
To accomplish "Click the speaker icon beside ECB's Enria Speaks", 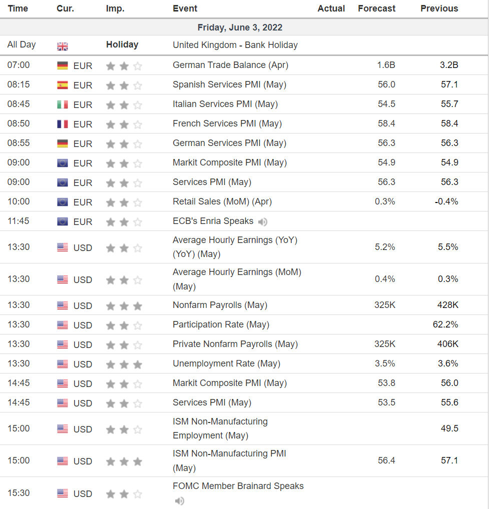I will click(262, 221).
